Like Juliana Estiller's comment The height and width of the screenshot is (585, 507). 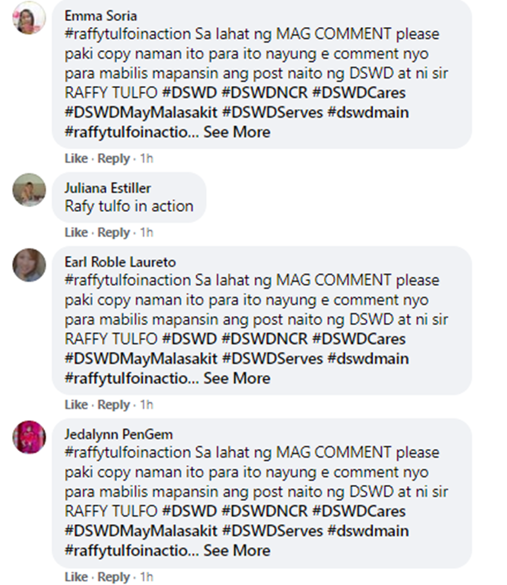(76, 232)
